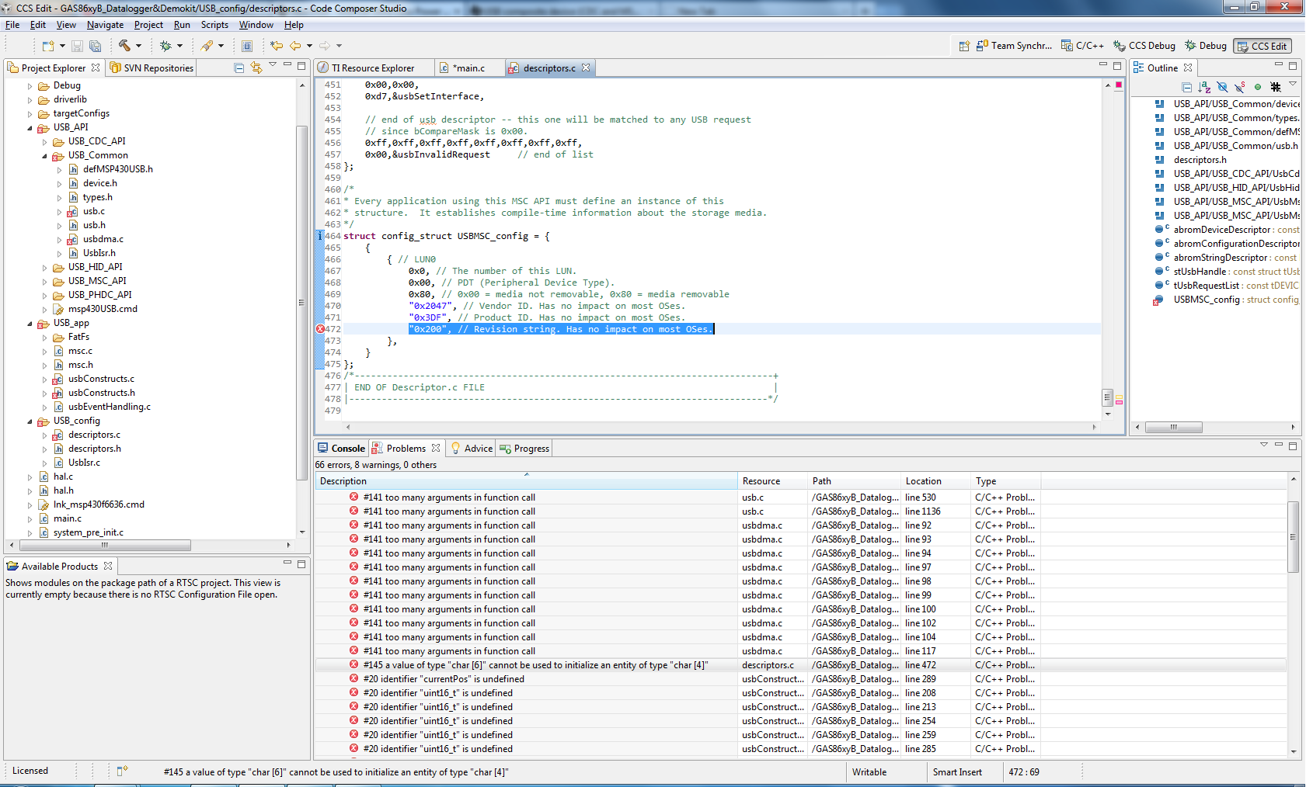Save the current file
The height and width of the screenshot is (787, 1306).
76,46
